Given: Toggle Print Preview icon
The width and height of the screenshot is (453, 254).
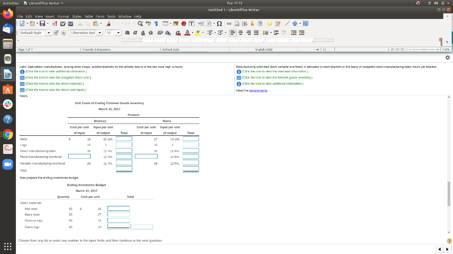Looking at the screenshot, I should [70, 24].
